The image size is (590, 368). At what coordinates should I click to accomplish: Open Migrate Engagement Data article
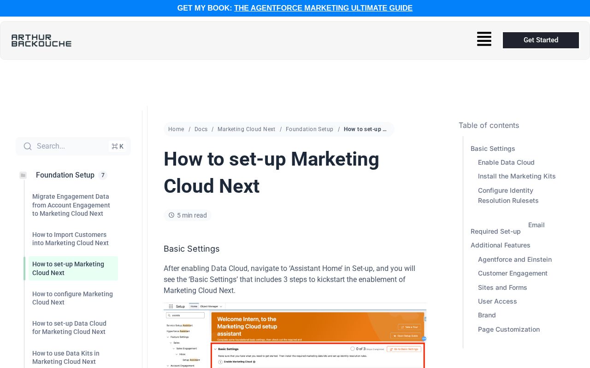pos(72,205)
